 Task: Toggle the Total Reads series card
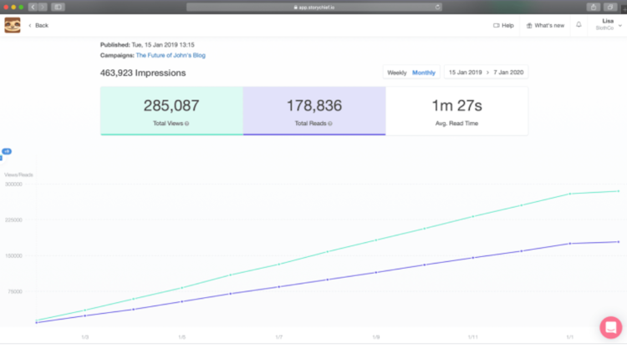(314, 111)
